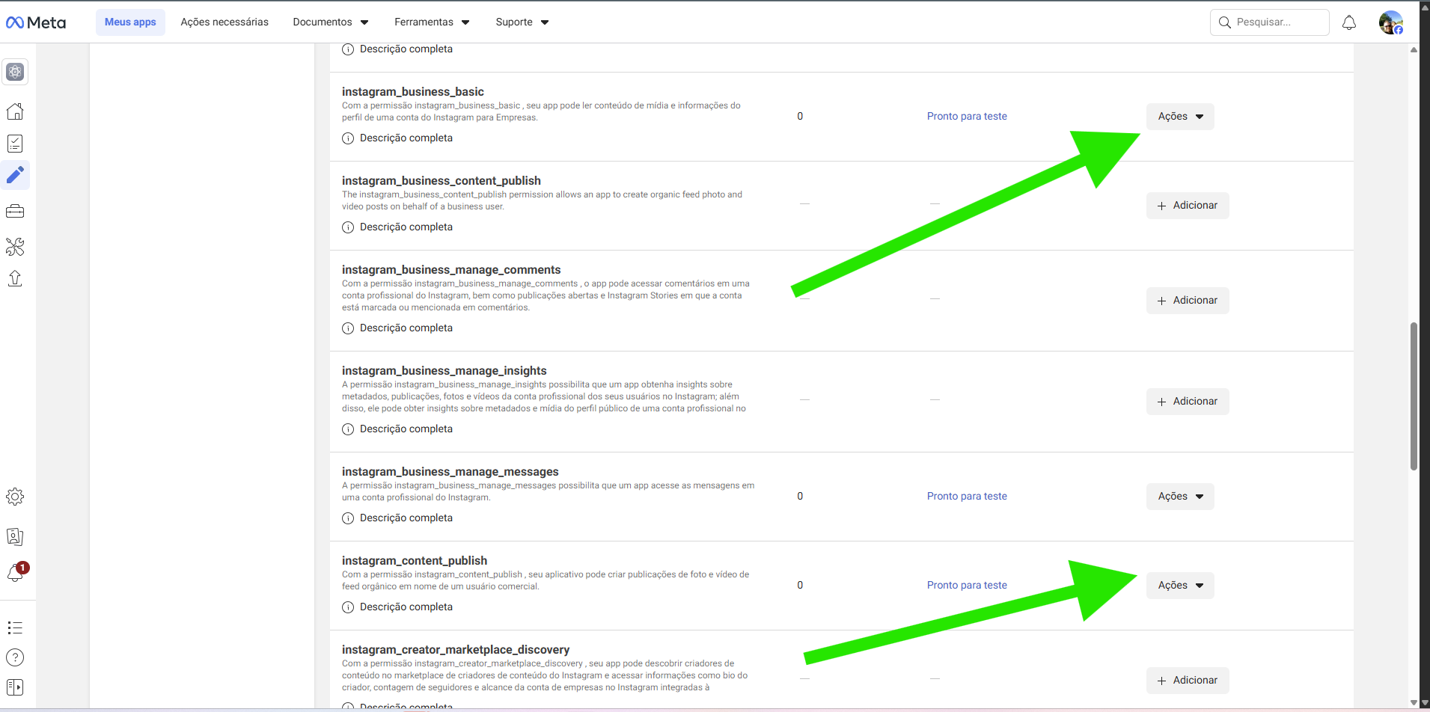This screenshot has width=1430, height=712.
Task: Open Ações necessárias tab
Action: coord(224,22)
